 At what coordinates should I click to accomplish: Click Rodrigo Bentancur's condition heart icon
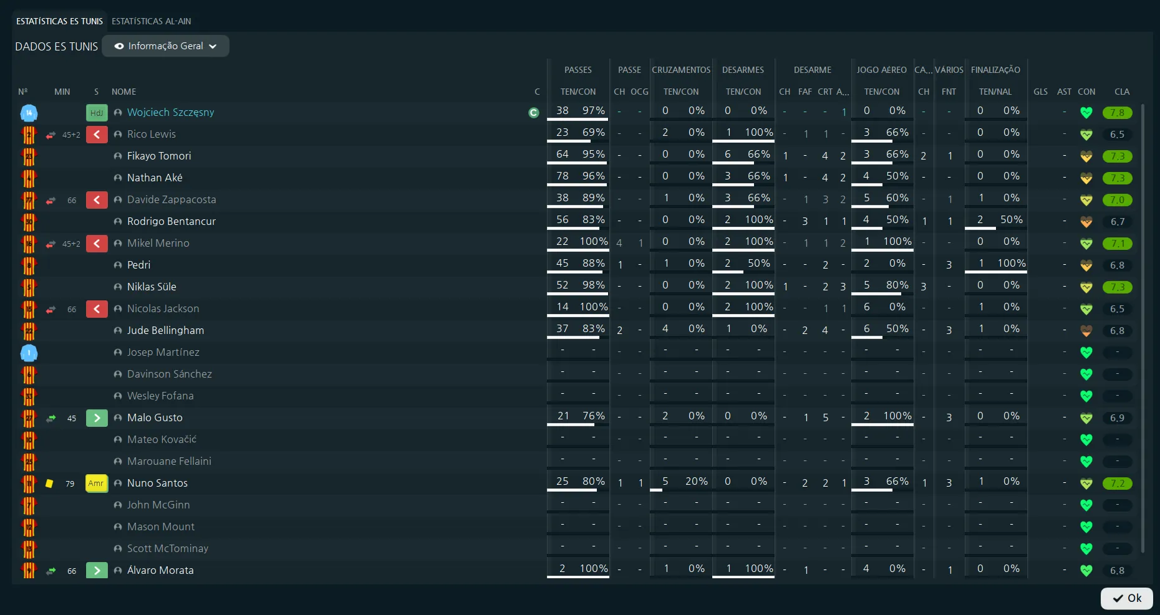1086,222
